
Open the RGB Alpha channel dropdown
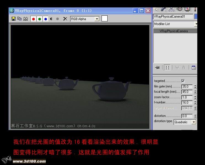point(85,19)
